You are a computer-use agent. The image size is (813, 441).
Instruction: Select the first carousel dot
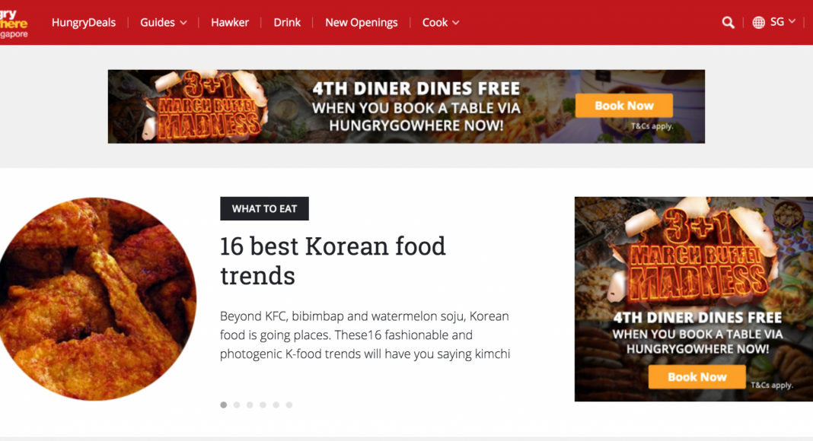click(x=224, y=405)
